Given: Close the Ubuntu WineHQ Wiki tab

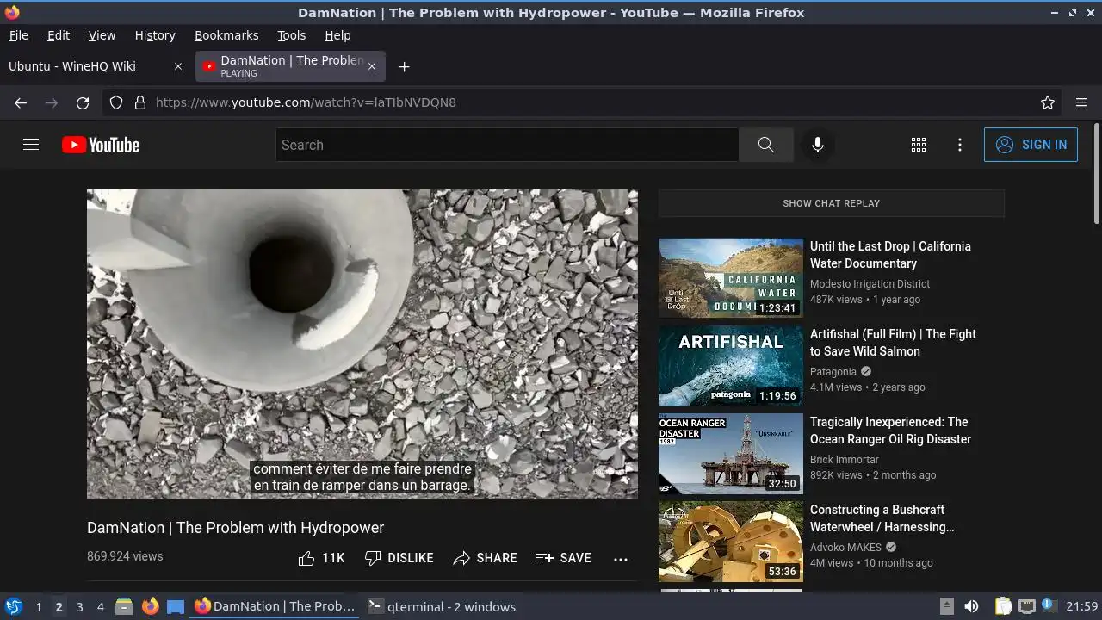Looking at the screenshot, I should [x=178, y=66].
